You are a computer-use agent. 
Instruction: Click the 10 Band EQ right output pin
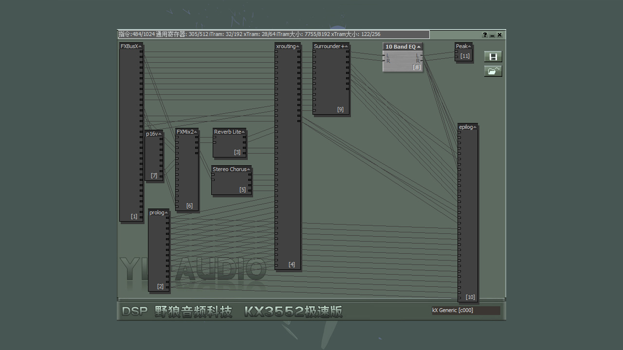[x=421, y=61]
